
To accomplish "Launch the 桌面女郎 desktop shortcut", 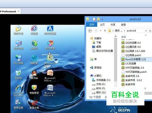I will (x=34, y=104).
